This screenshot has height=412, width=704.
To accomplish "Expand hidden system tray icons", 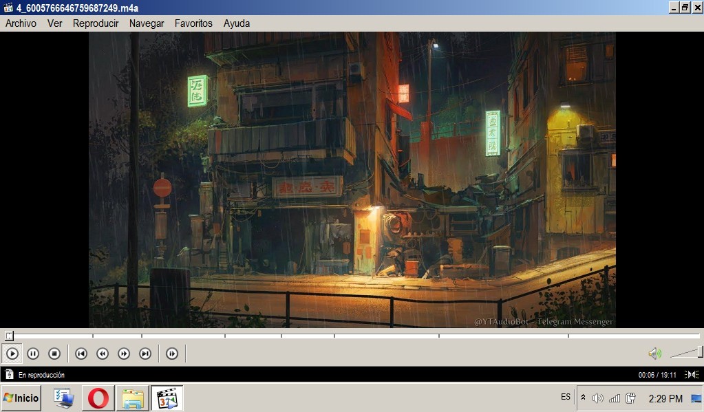I will pyautogui.click(x=583, y=397).
